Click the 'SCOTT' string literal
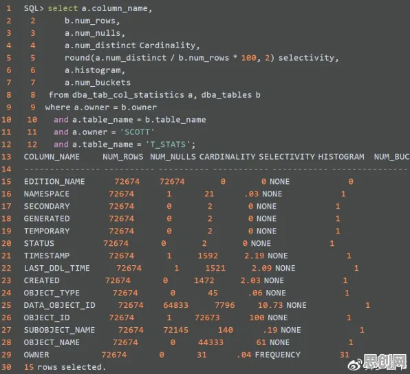Screen dimensions: 410x374 pos(137,132)
